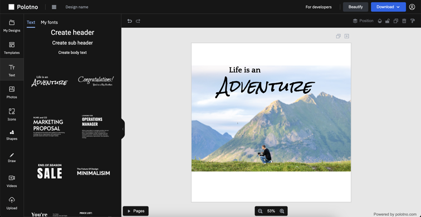
Task: Open the hamburger menu next to Polotno
Action: [54, 7]
